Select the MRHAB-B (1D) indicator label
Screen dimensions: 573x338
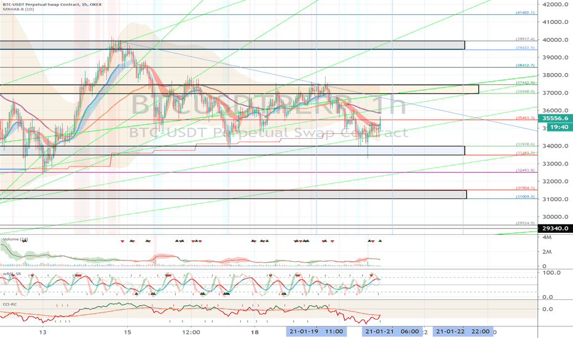[x=18, y=9]
